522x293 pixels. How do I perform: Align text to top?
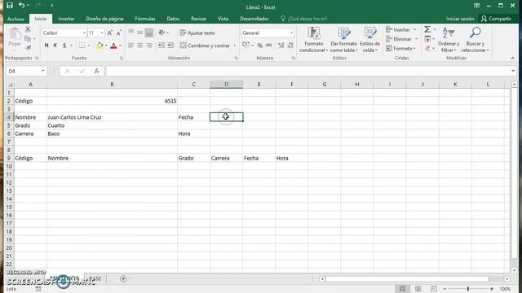[x=130, y=33]
